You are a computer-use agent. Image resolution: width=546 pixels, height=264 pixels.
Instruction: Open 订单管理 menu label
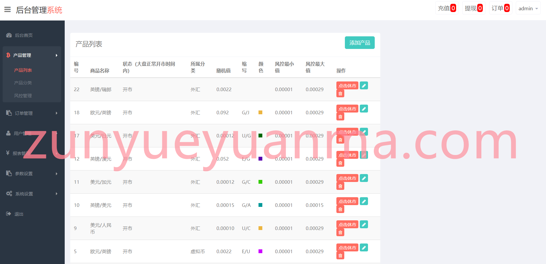tap(24, 113)
